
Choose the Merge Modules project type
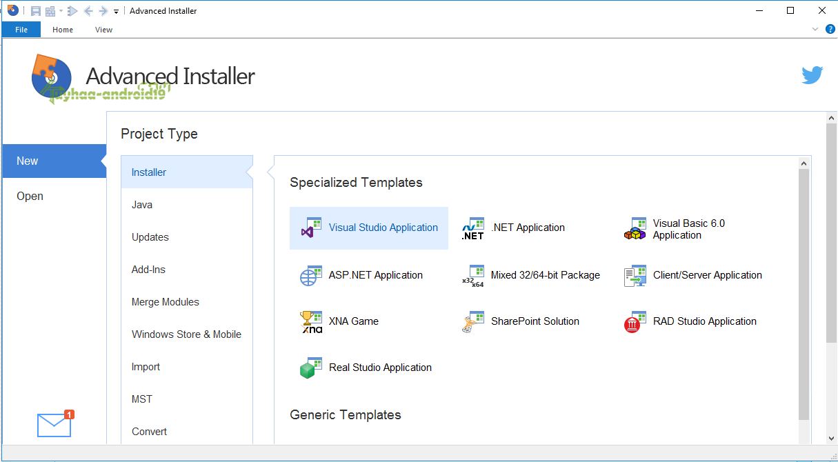pyautogui.click(x=166, y=302)
